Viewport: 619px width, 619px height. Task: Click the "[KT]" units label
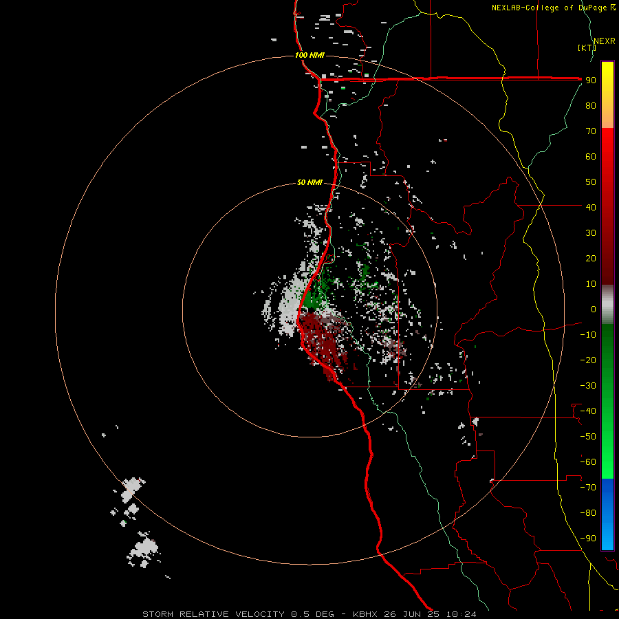pyautogui.click(x=587, y=47)
